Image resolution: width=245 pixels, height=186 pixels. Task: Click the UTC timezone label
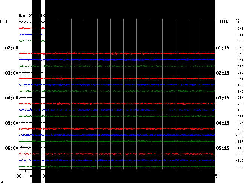(224, 21)
